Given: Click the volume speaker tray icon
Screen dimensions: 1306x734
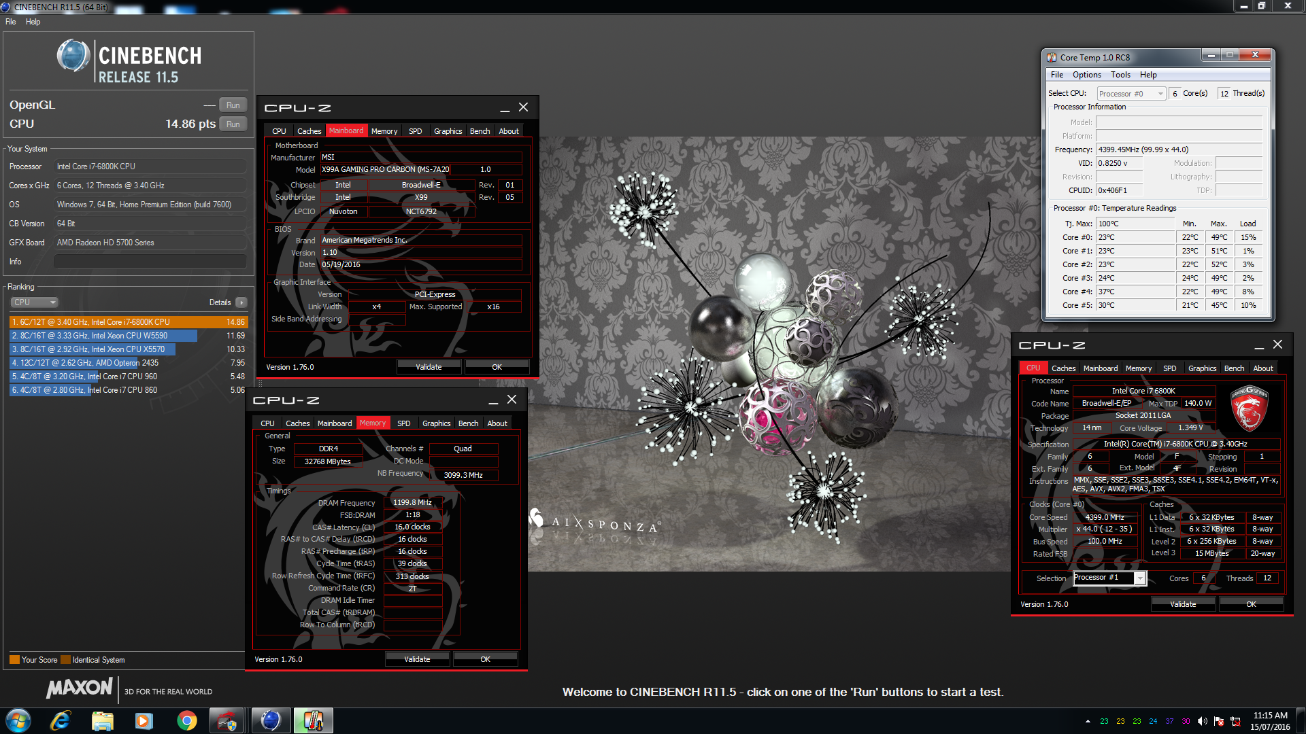Looking at the screenshot, I should pyautogui.click(x=1203, y=721).
